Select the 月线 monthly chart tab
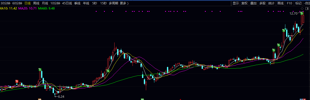The width and height of the screenshot is (310, 100). point(45,3)
